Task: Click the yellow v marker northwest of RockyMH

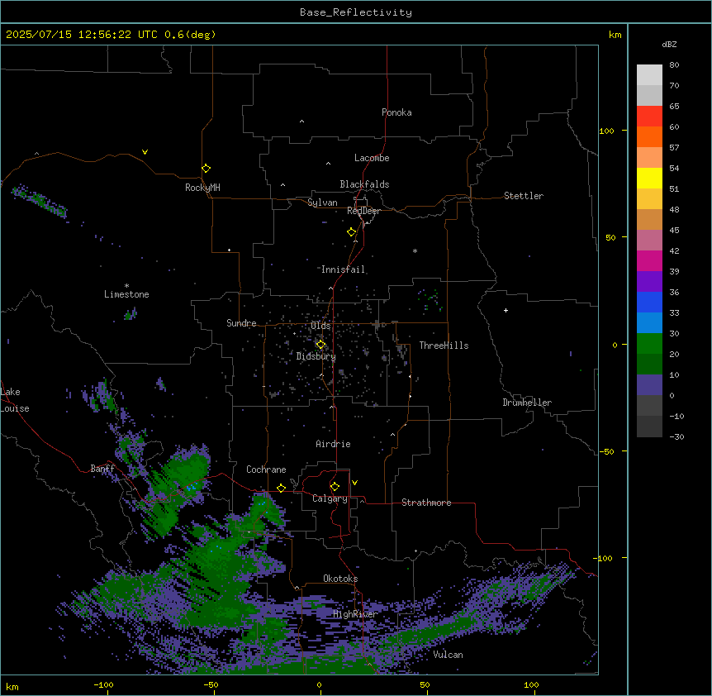Action: [145, 152]
